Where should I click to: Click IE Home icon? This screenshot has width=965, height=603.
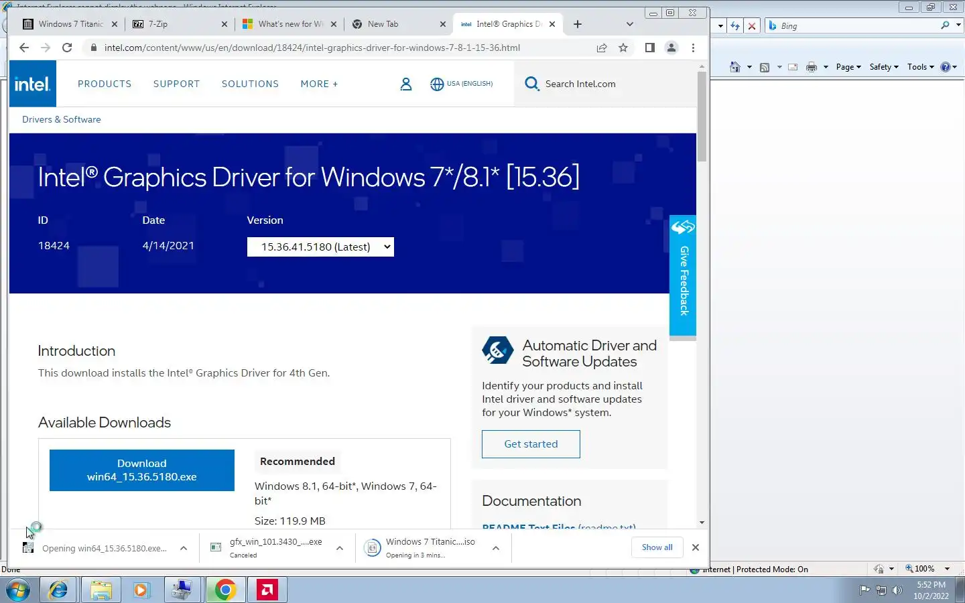tap(735, 67)
